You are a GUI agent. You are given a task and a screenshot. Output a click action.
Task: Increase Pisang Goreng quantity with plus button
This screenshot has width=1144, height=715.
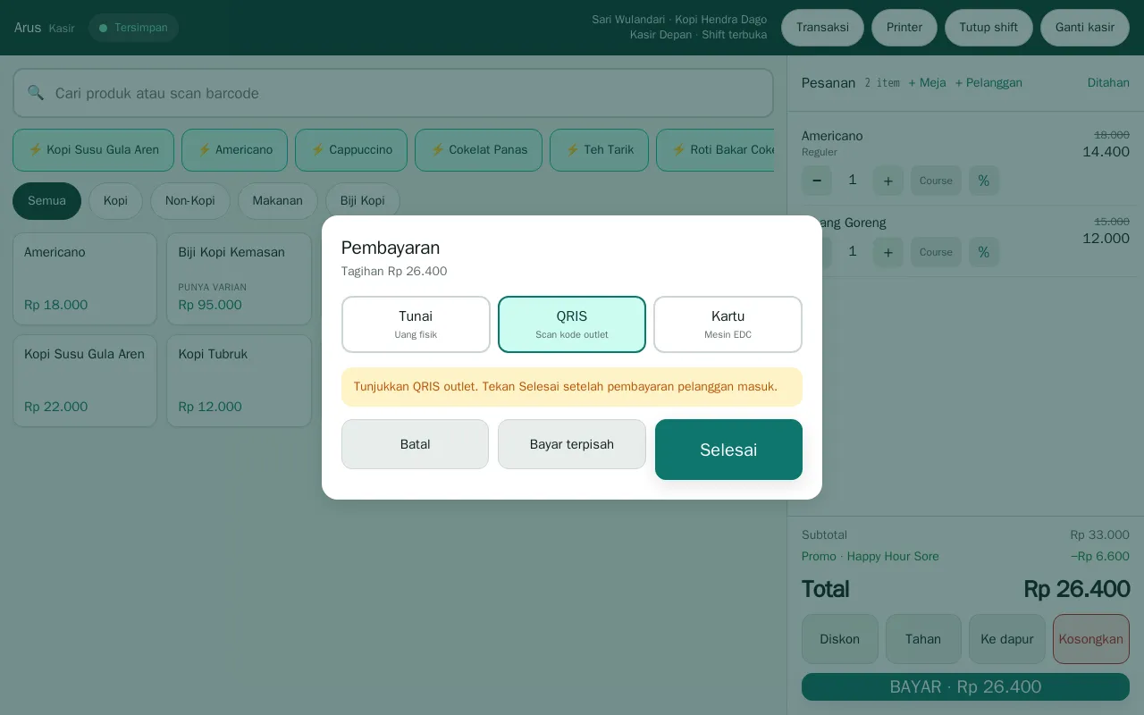(x=888, y=252)
